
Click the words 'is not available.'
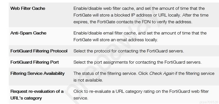88,80
